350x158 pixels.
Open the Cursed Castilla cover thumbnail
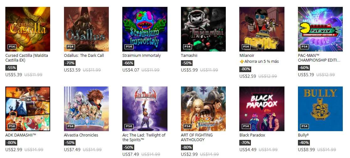coord(28,29)
